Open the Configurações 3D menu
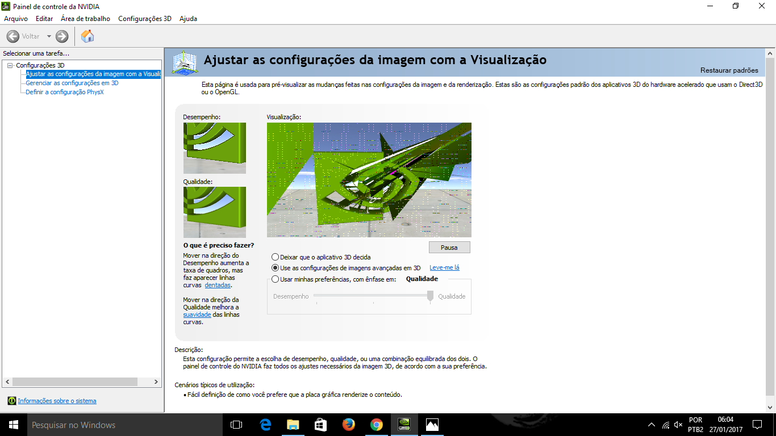Image resolution: width=776 pixels, height=436 pixels. coord(145,19)
